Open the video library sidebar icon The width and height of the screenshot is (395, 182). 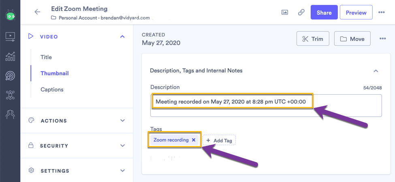pos(10,37)
